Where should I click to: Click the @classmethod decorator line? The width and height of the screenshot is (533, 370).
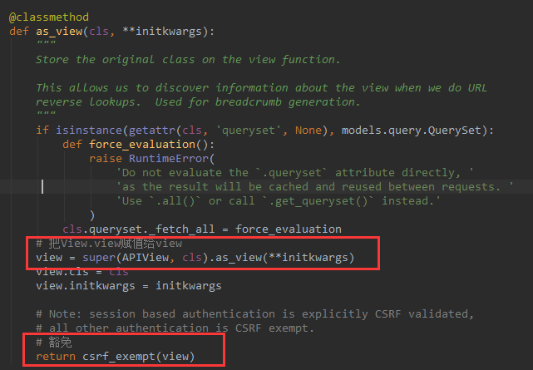49,17
